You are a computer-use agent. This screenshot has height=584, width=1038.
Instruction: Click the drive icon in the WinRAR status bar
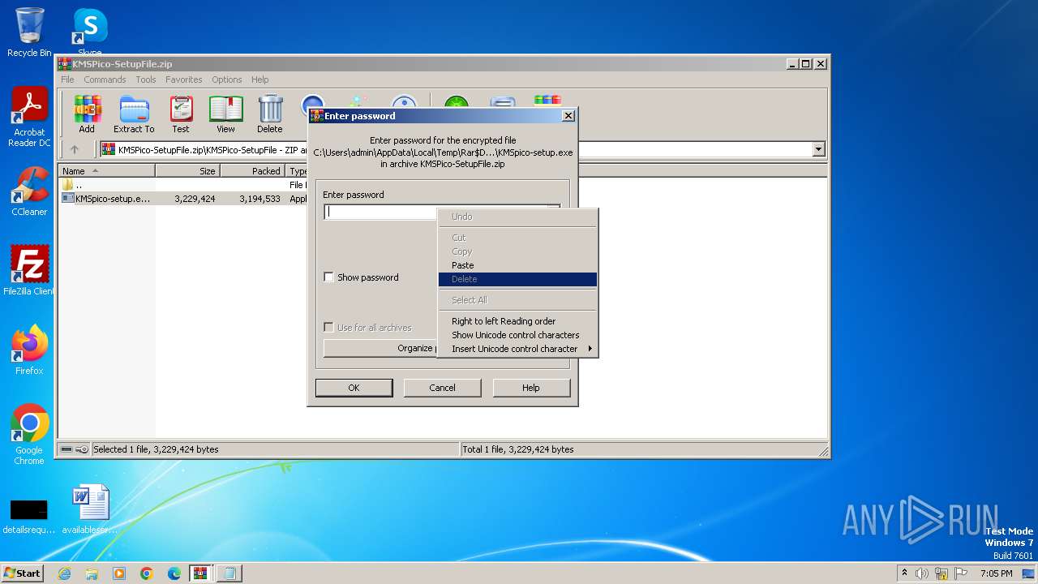click(66, 449)
